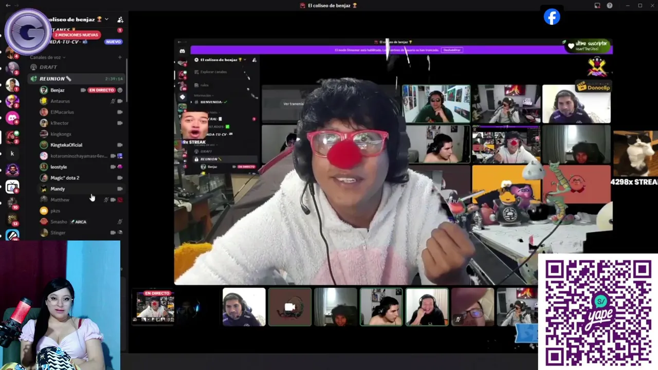Select user Stinger in the voice list
The width and height of the screenshot is (658, 370).
coord(58,232)
